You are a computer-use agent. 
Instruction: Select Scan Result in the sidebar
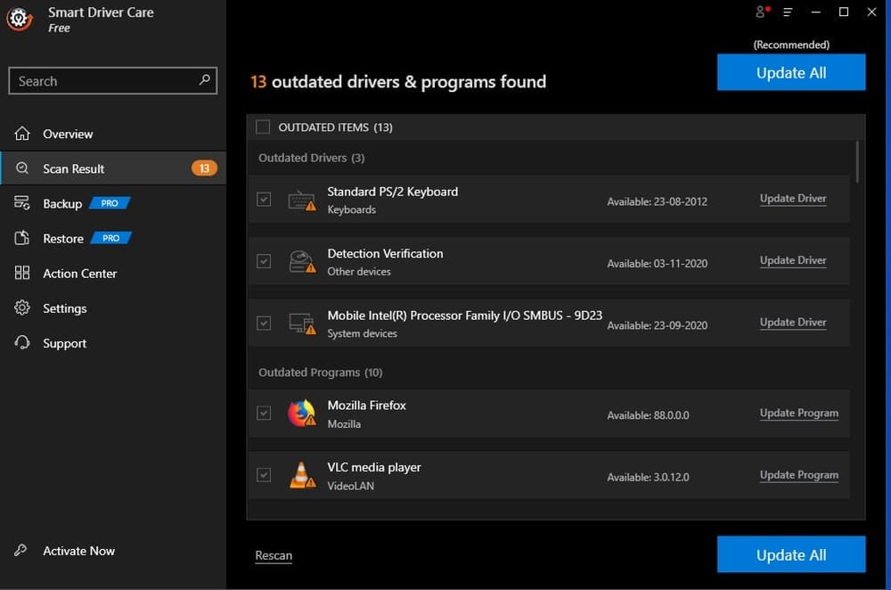113,168
